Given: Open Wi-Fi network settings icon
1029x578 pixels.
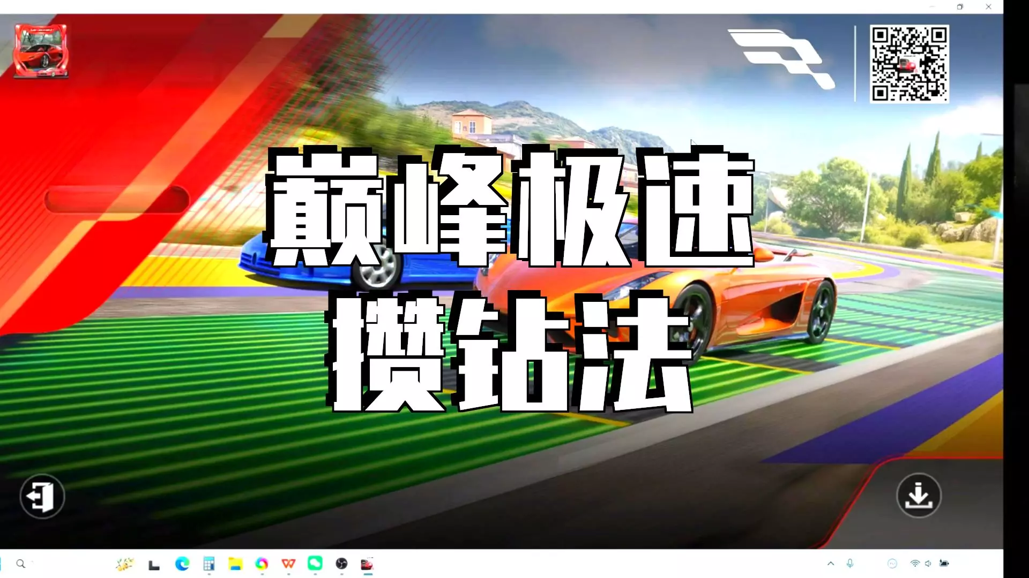Looking at the screenshot, I should click(915, 564).
